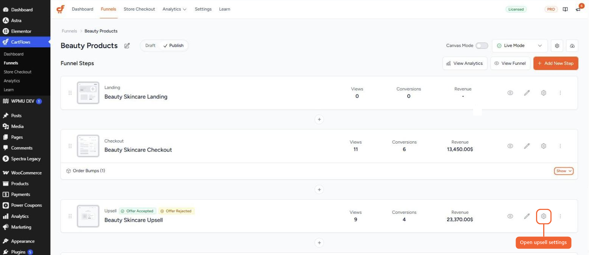This screenshot has height=255, width=589.
Task: Open the Beauty Skincare Landing thumbnail
Action: point(88,93)
